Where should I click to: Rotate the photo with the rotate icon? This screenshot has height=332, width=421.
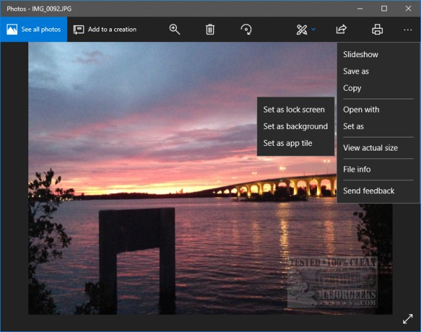(x=246, y=29)
